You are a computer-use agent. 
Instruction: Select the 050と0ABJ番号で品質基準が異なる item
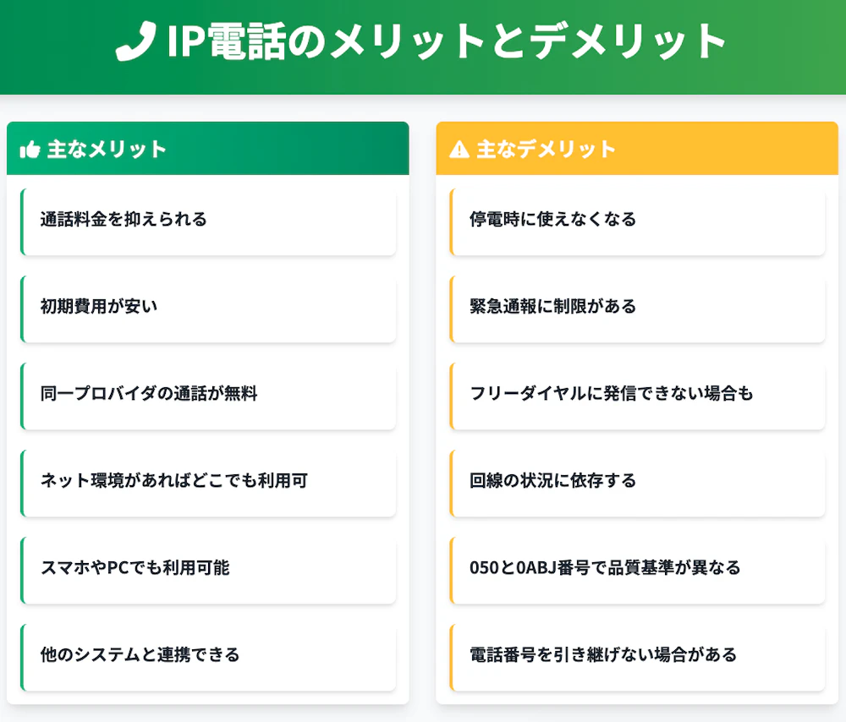(x=638, y=568)
